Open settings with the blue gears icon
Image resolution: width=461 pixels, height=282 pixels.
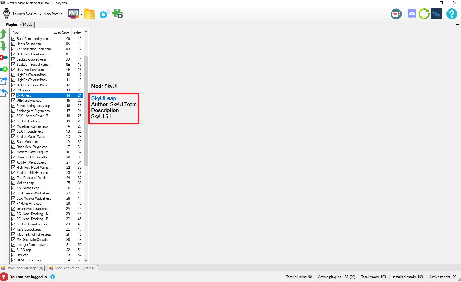(104, 14)
